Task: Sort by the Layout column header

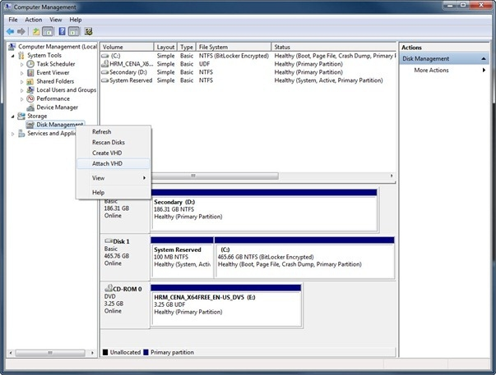Action: pos(165,47)
